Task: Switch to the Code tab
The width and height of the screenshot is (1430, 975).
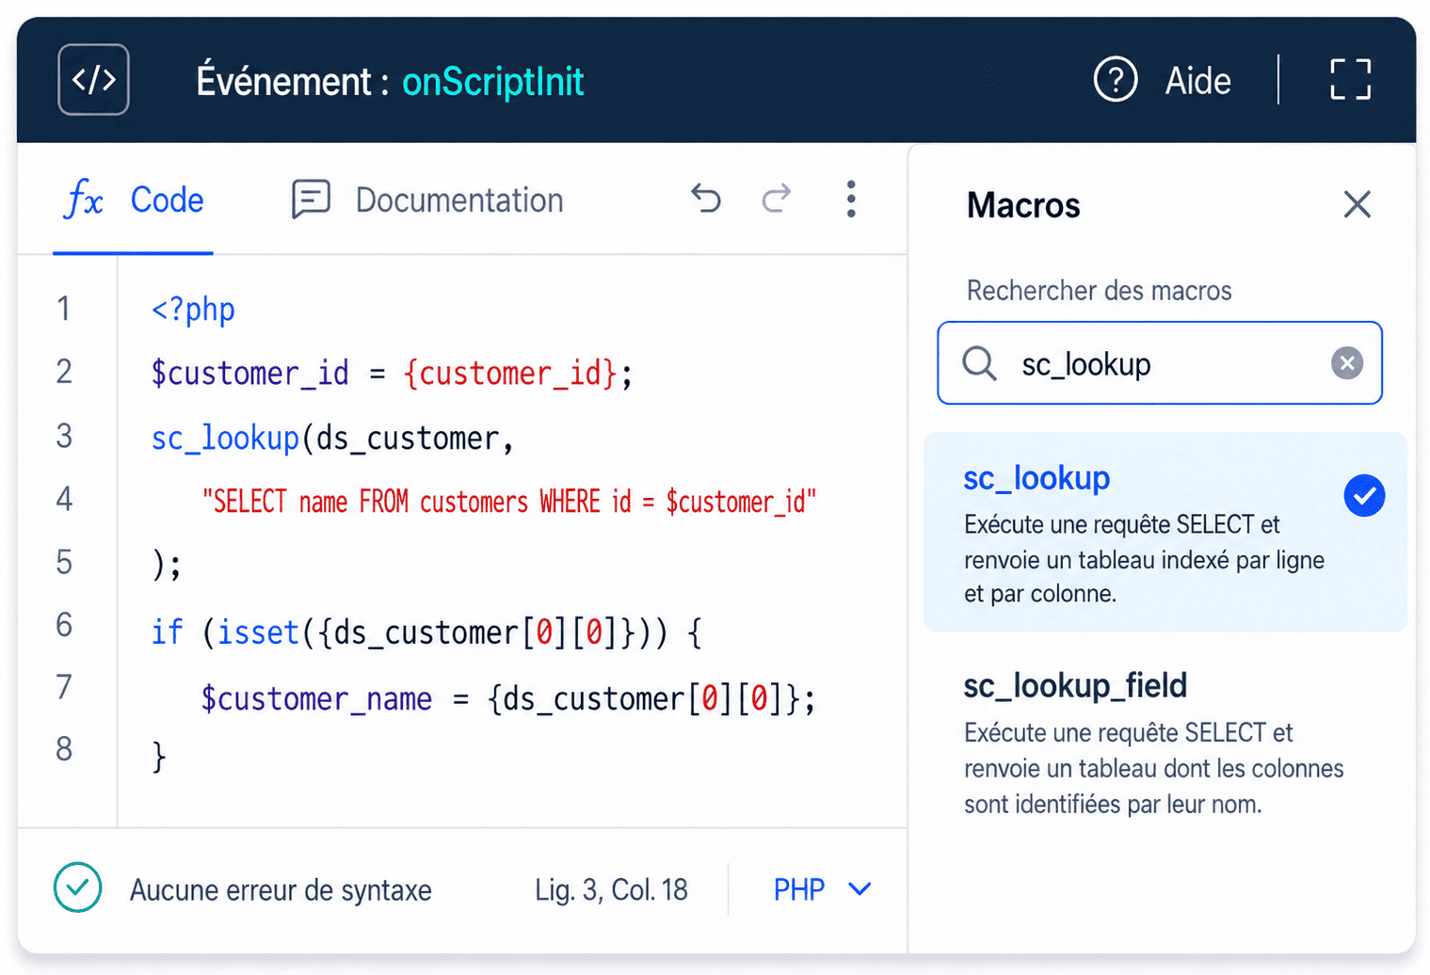Action: 133,200
